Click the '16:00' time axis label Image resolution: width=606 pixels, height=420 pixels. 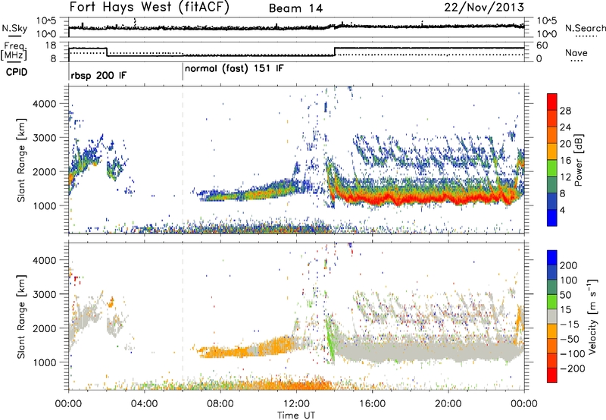click(x=372, y=404)
